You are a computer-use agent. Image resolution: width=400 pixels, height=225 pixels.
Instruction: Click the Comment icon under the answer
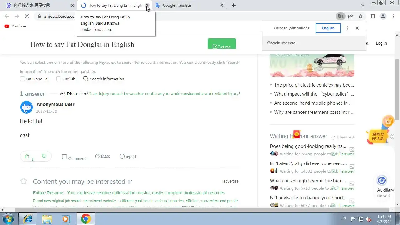click(64, 157)
